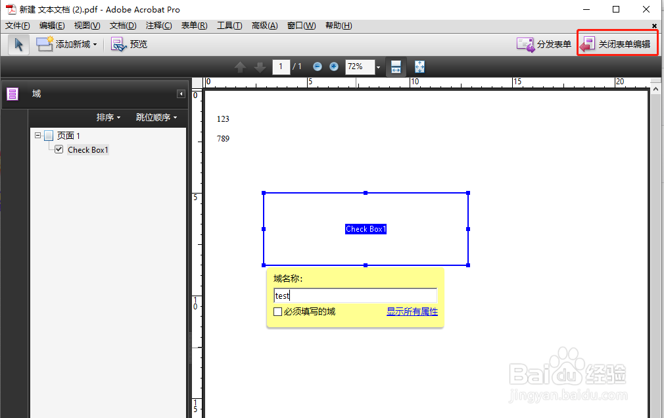Open the 排序 dropdown
The height and width of the screenshot is (418, 664).
pos(108,117)
